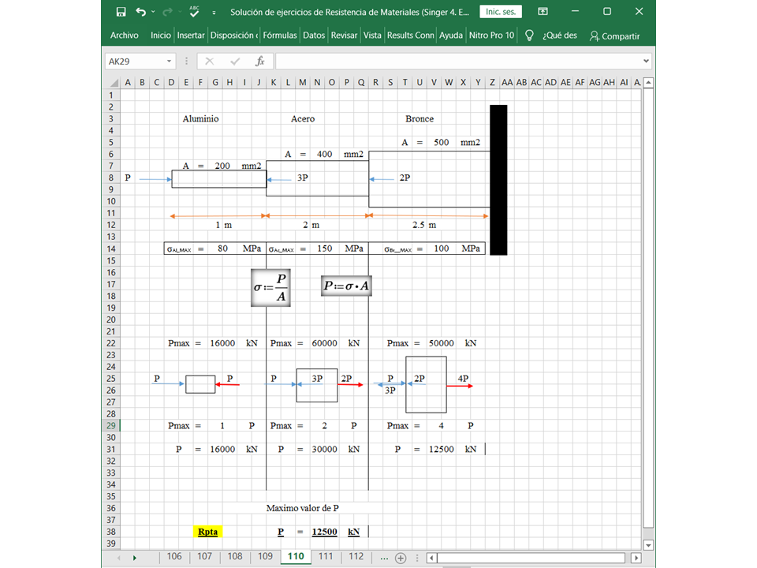Click the horizontal scrollbar track
The width and height of the screenshot is (757, 568).
click(x=531, y=558)
